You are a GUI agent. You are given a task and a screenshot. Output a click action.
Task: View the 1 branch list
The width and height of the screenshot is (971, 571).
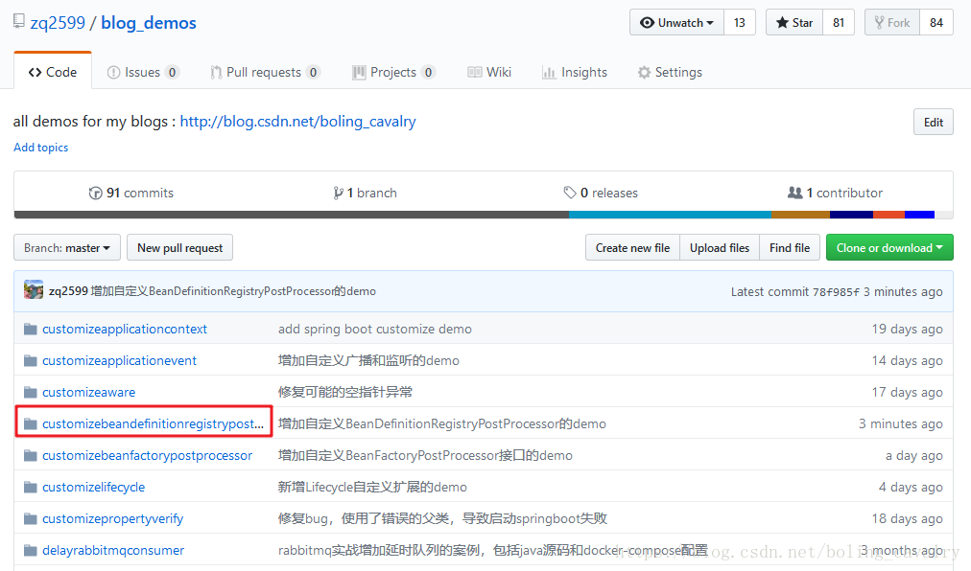365,193
